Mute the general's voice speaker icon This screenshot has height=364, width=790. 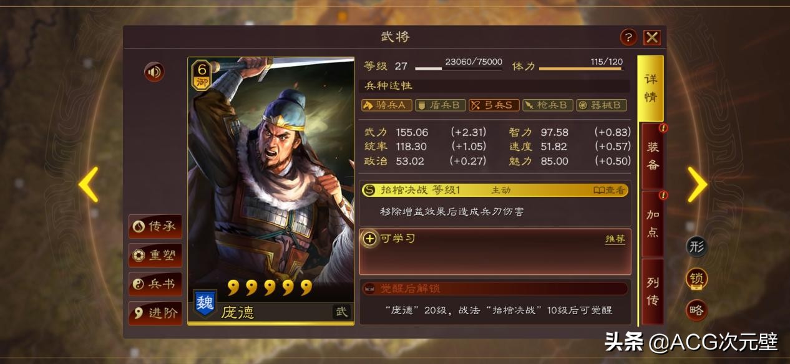pyautogui.click(x=154, y=72)
